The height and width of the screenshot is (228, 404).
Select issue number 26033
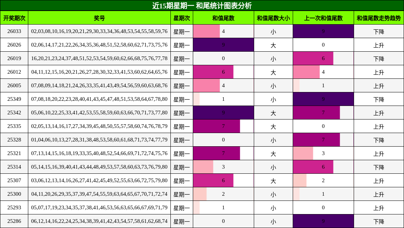(14, 32)
